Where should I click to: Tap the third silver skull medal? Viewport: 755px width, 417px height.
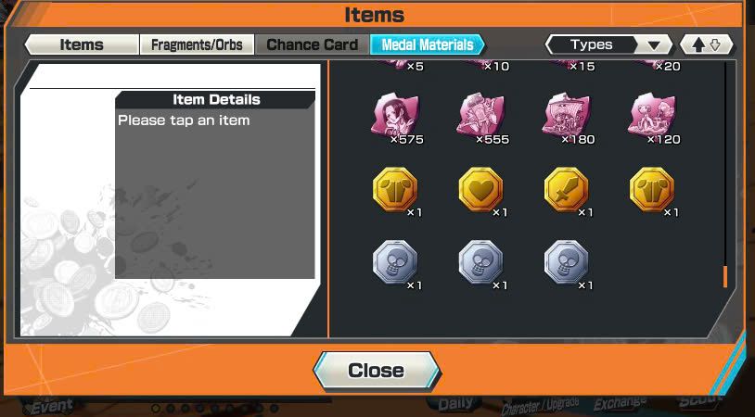566,262
